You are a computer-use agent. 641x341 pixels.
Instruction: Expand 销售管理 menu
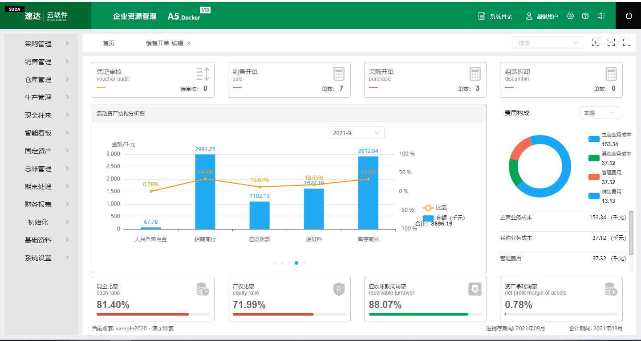(41, 62)
